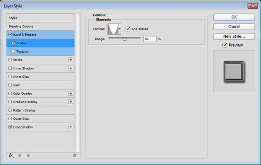Click the effects list vertical scrollbar
Viewport: 261px width, 165px height.
click(77, 83)
